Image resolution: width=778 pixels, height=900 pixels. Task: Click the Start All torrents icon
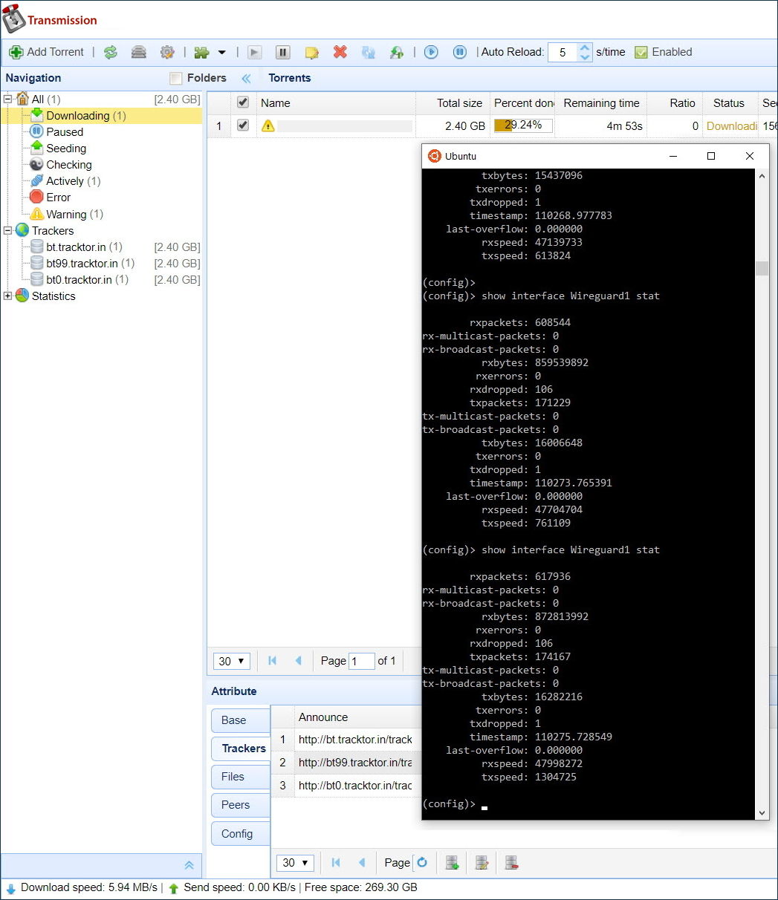point(431,52)
